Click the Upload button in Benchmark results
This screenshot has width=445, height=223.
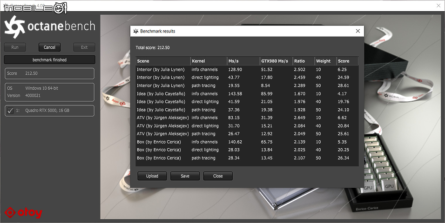(x=152, y=176)
